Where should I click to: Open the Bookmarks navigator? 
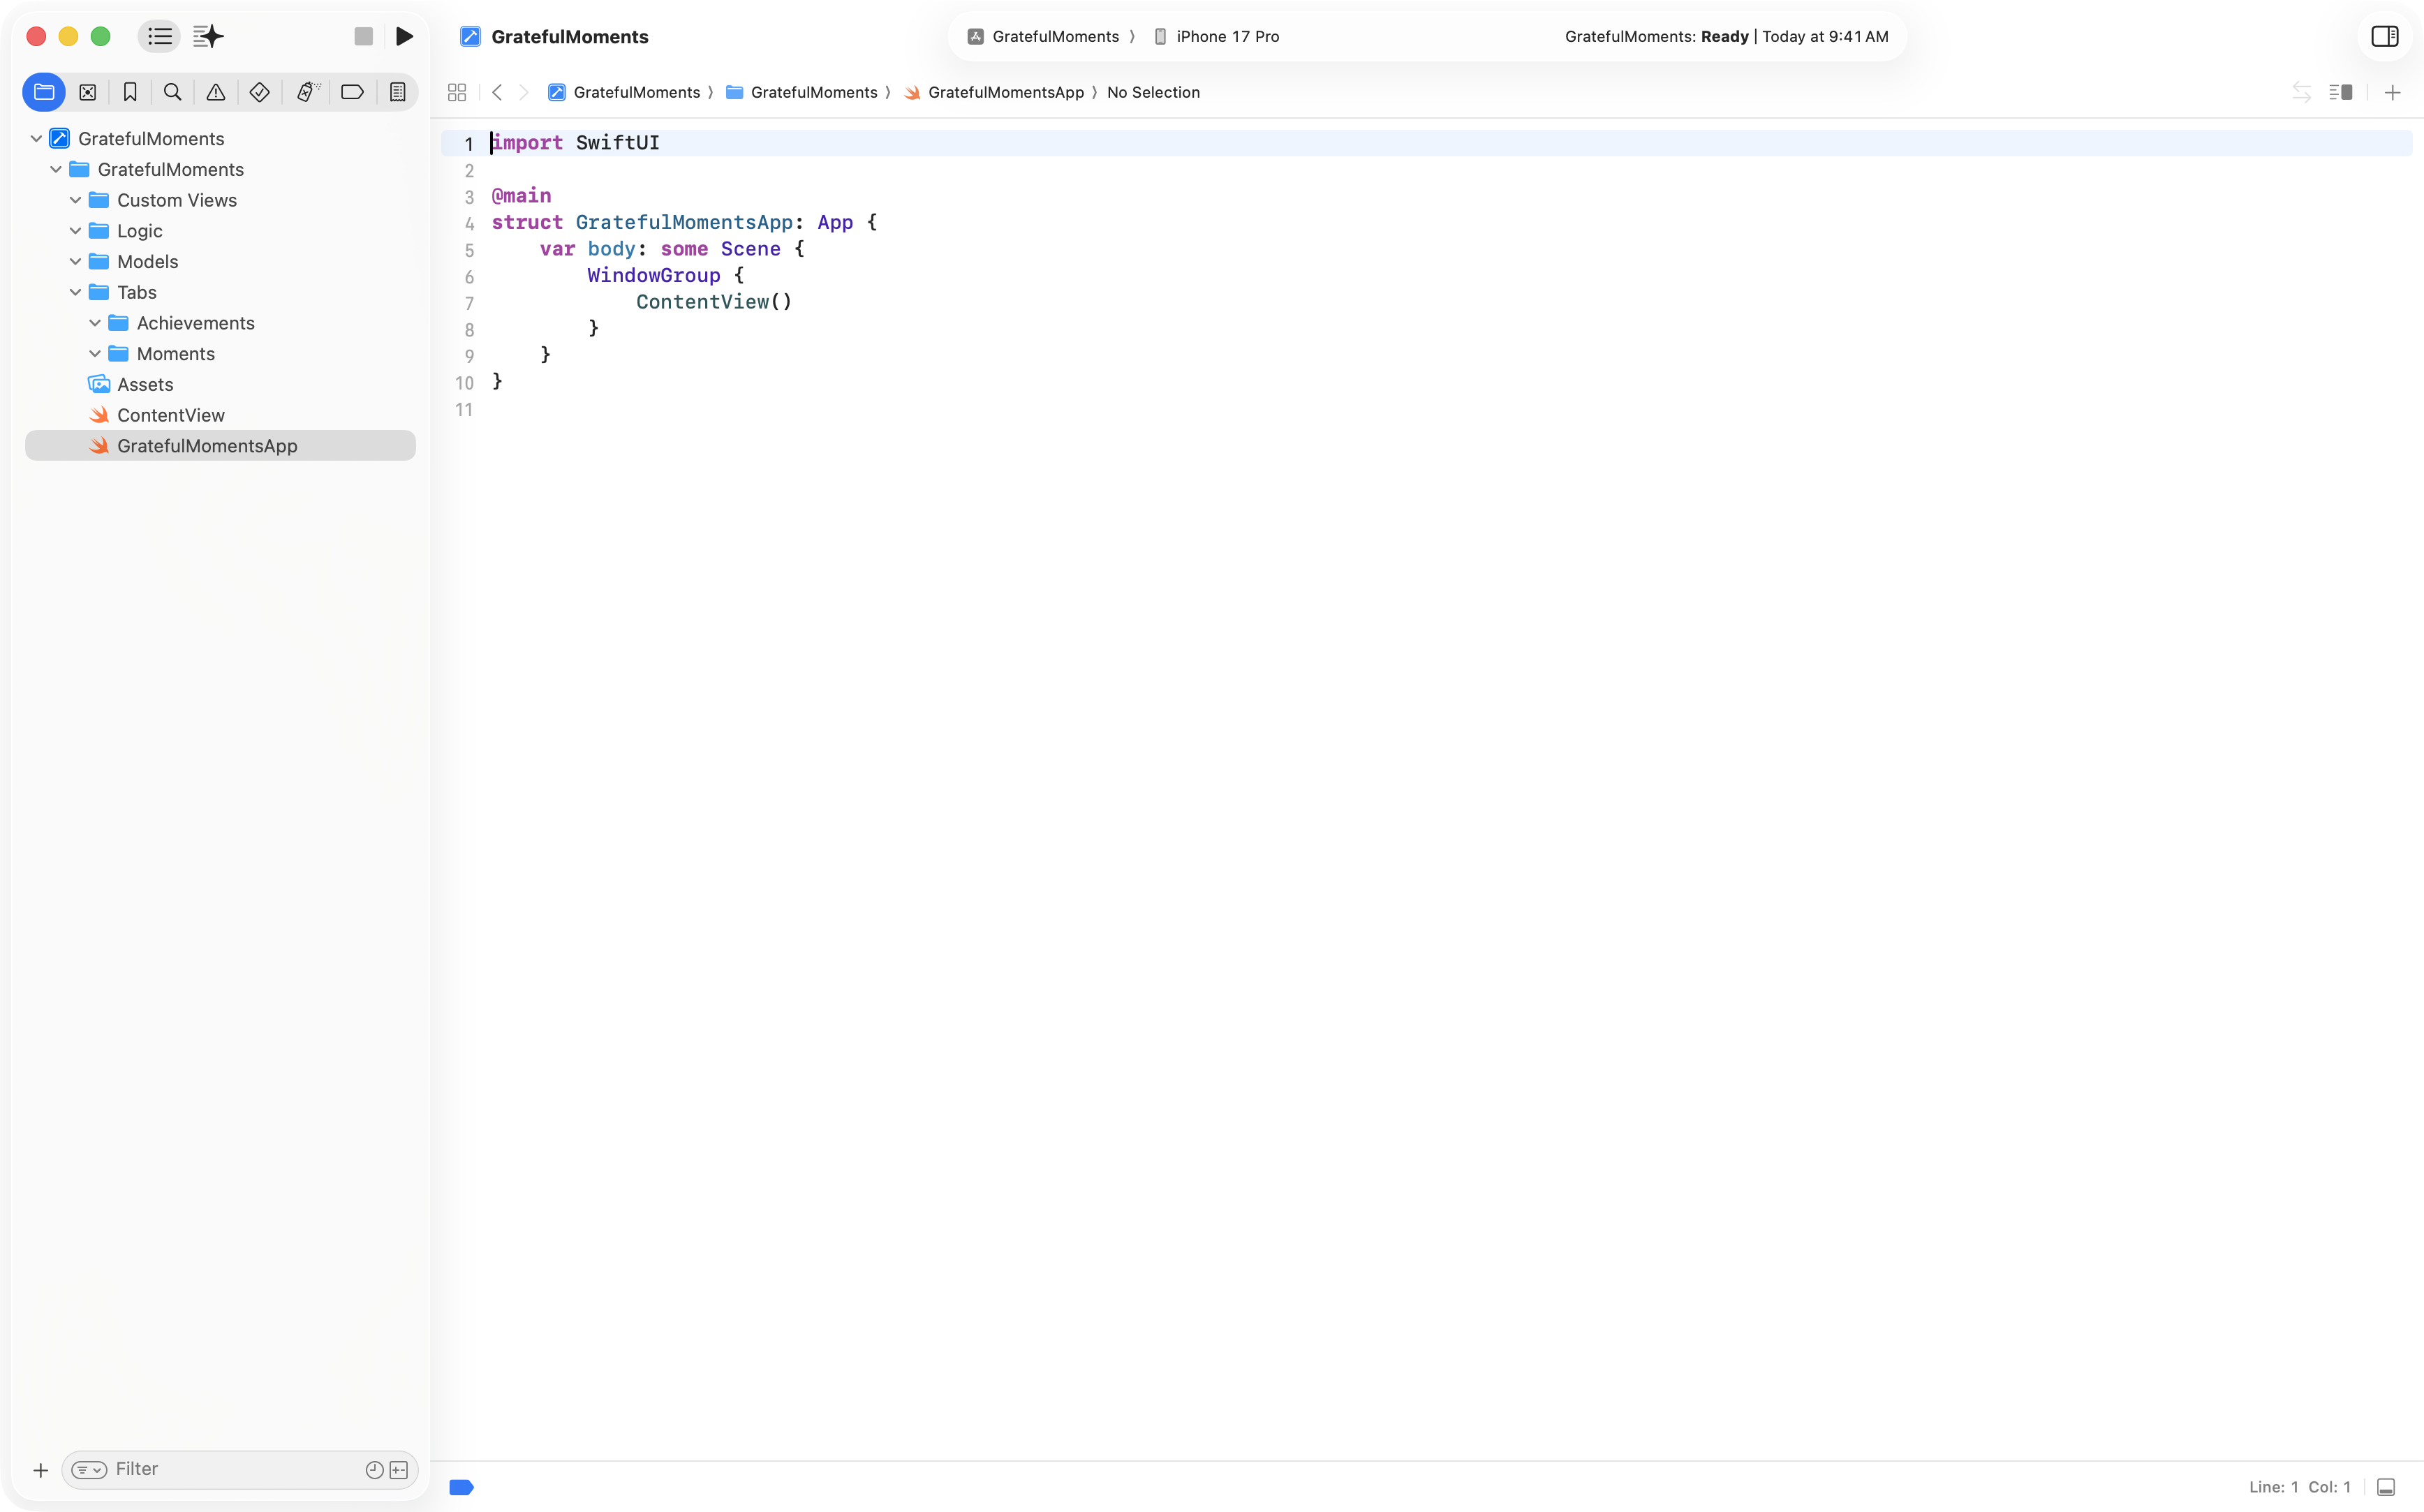click(130, 92)
